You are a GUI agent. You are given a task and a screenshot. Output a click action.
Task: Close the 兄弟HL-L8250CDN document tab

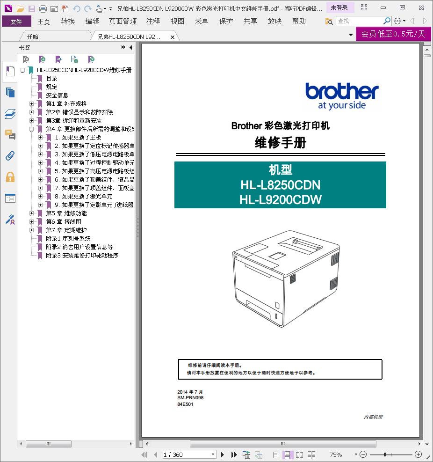coord(173,37)
